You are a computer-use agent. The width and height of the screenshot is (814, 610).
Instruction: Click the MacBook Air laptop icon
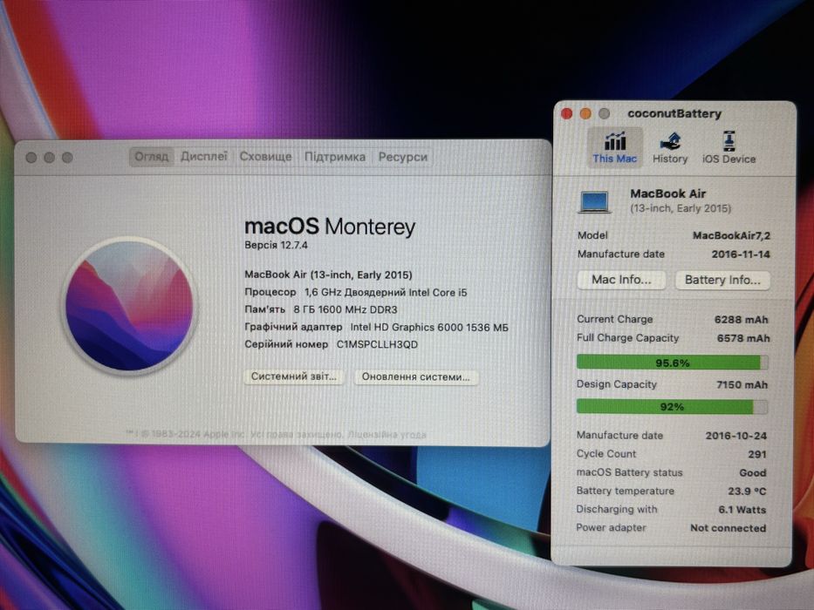[595, 202]
